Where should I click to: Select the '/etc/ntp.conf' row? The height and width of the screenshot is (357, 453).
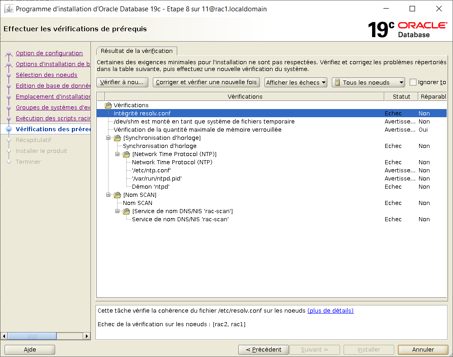click(x=272, y=170)
